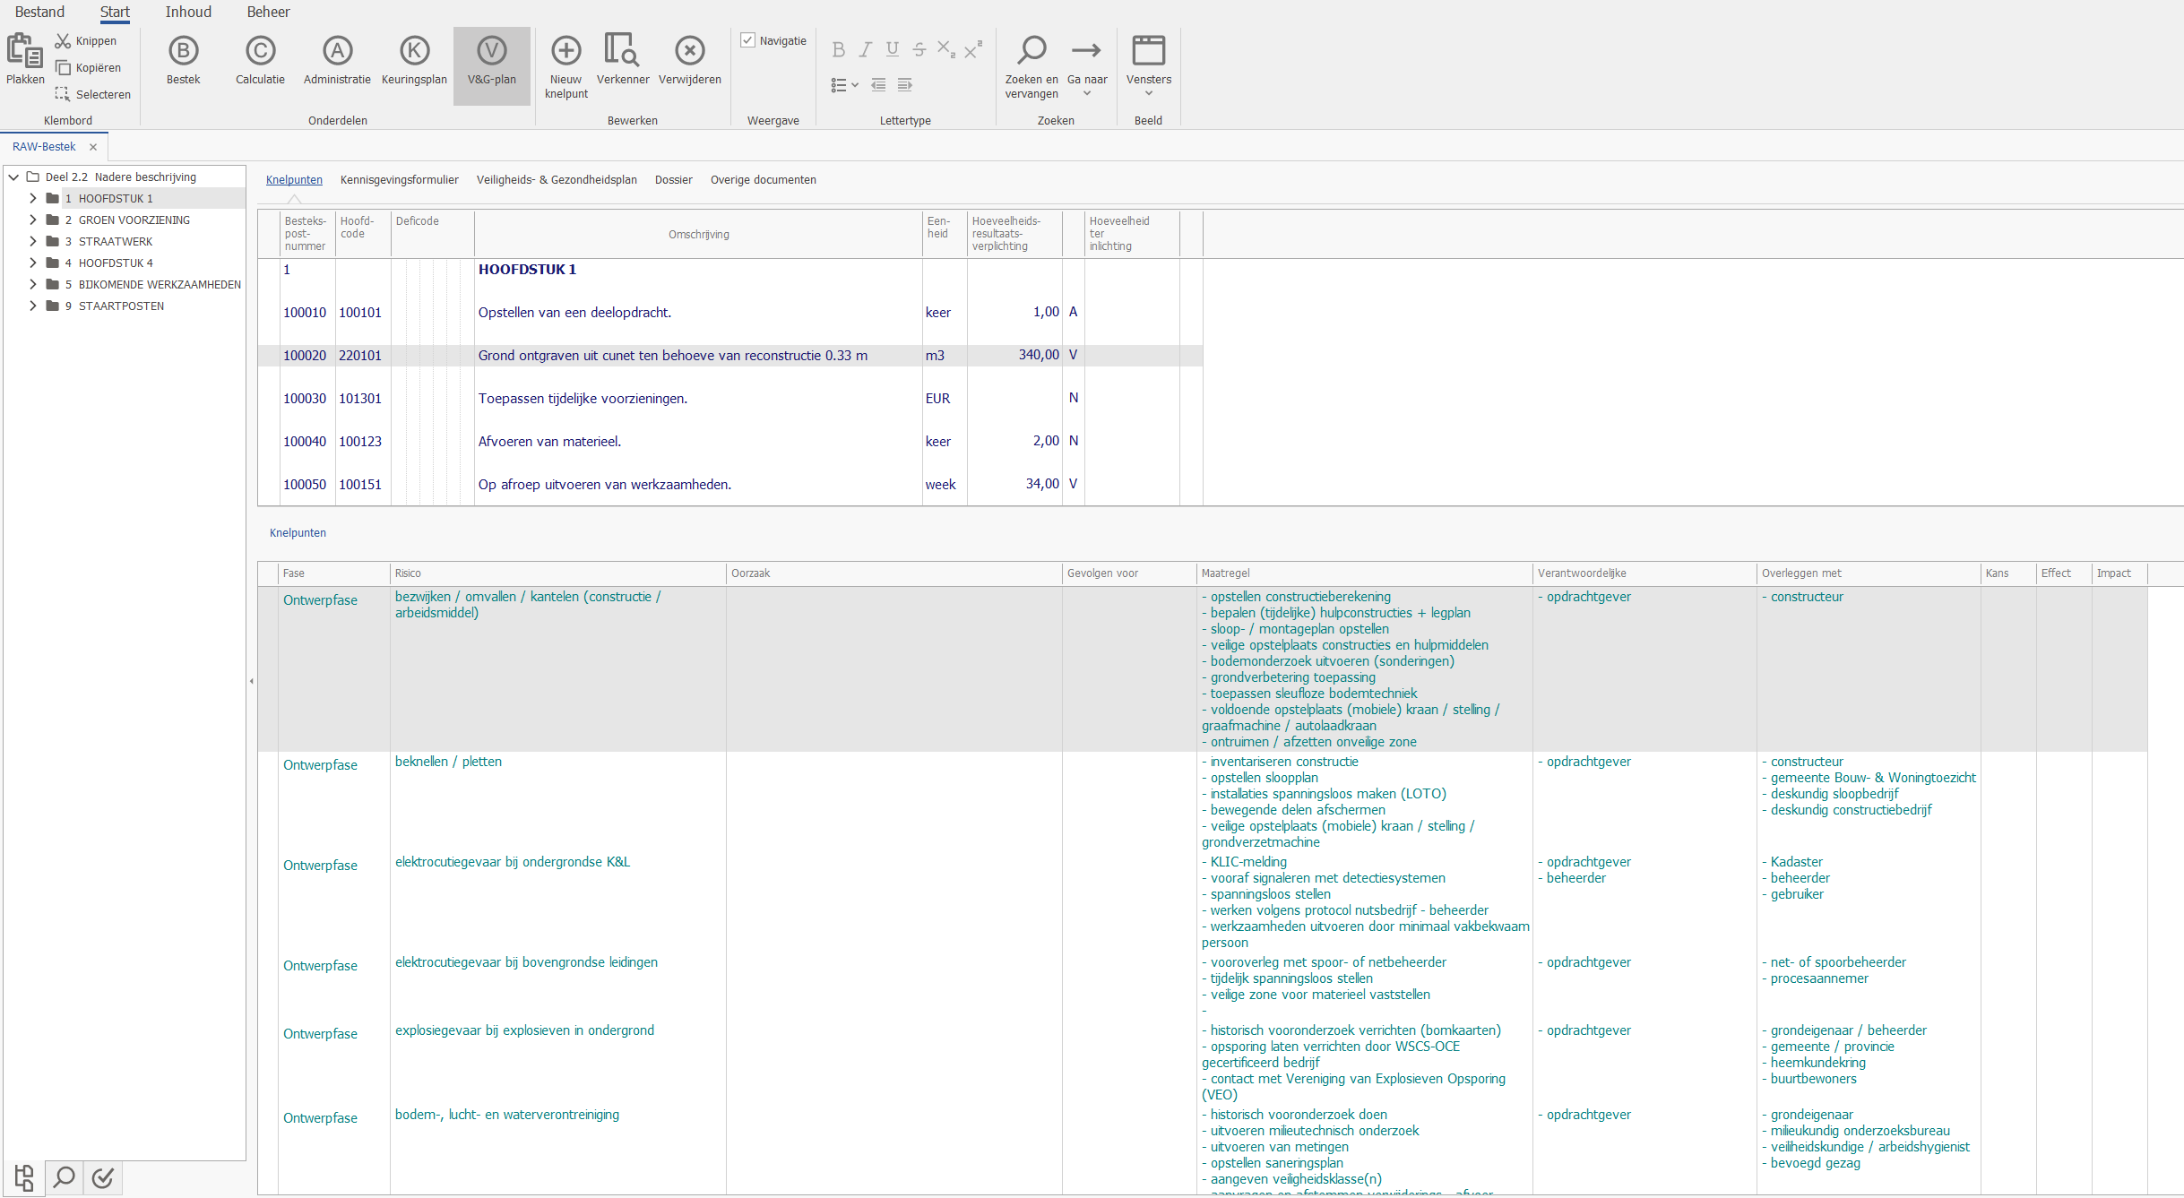Close the RAW-Bestek document tab
The width and height of the screenshot is (2184, 1198).
click(x=92, y=147)
